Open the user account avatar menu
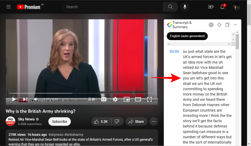This screenshot has width=251, height=146. 236,7
